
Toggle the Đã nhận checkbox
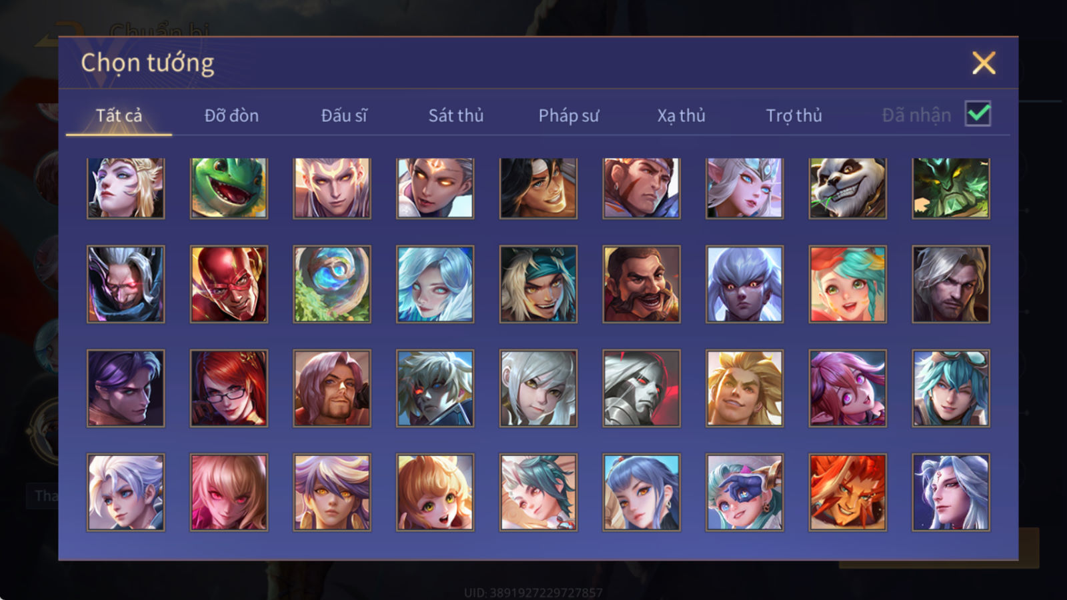pyautogui.click(x=978, y=114)
